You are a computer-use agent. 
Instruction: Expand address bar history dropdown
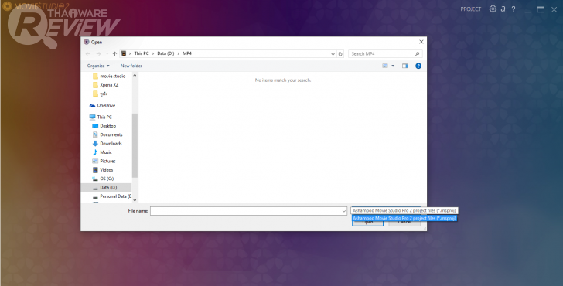[x=333, y=54]
